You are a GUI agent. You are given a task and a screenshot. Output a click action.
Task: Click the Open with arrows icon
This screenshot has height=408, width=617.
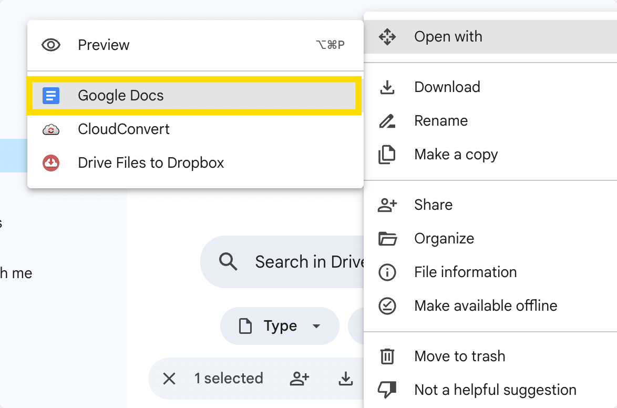pos(387,37)
